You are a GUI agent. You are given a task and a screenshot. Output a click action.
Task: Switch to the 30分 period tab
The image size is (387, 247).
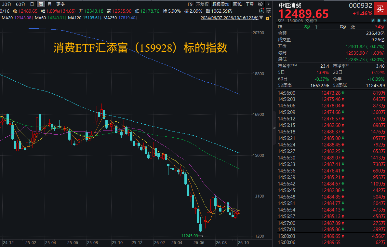(7, 4)
